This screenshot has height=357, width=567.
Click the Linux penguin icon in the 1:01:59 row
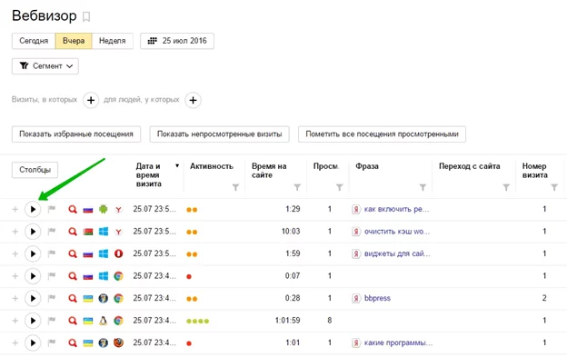click(x=103, y=321)
